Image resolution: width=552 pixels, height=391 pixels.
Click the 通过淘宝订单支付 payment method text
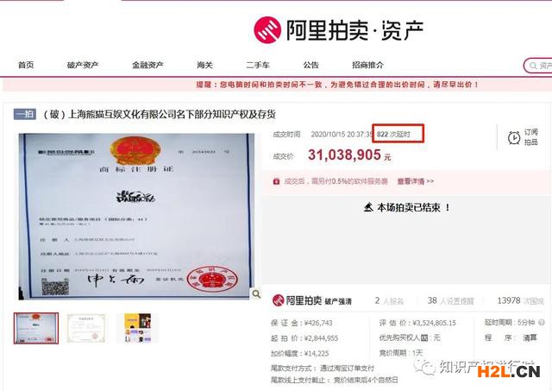[347, 368]
